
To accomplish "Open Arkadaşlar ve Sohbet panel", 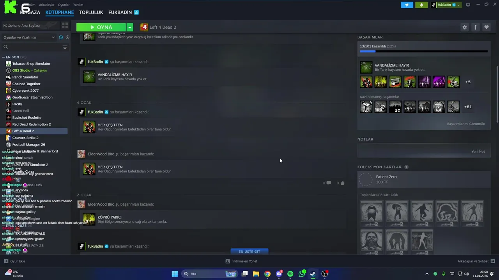I will (x=476, y=261).
